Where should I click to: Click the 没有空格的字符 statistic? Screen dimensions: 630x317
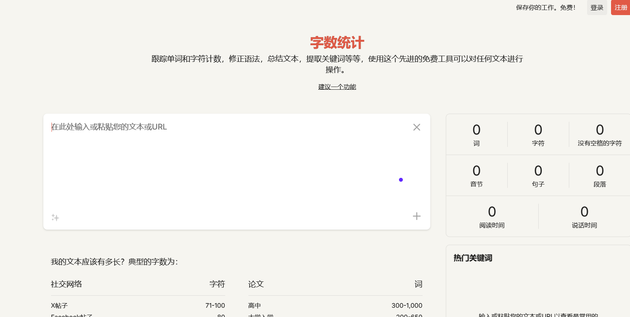coord(599,135)
